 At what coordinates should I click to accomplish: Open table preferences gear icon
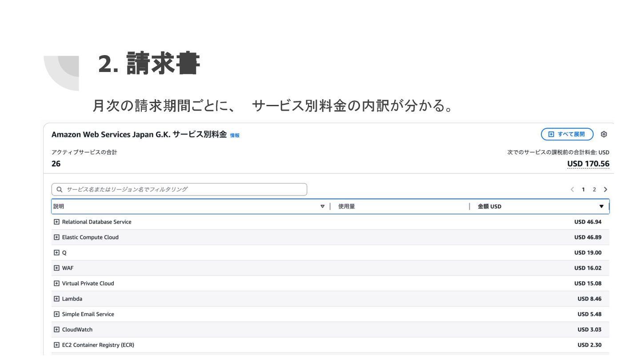coord(604,134)
